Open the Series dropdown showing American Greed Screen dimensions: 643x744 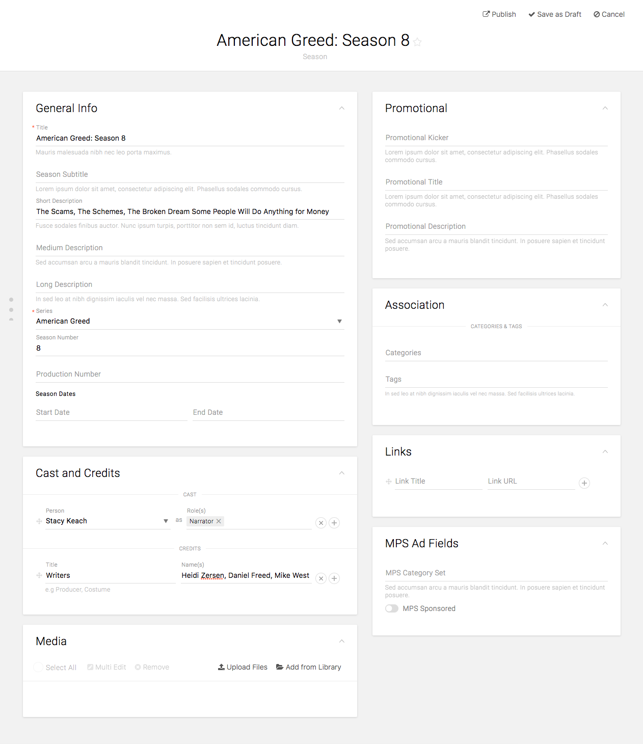pos(339,322)
